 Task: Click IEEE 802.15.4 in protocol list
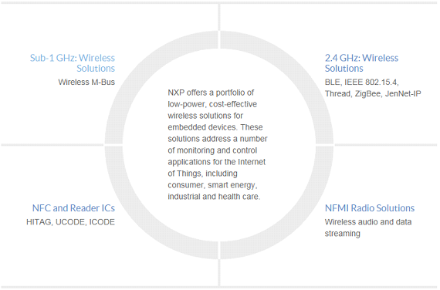coord(371,83)
